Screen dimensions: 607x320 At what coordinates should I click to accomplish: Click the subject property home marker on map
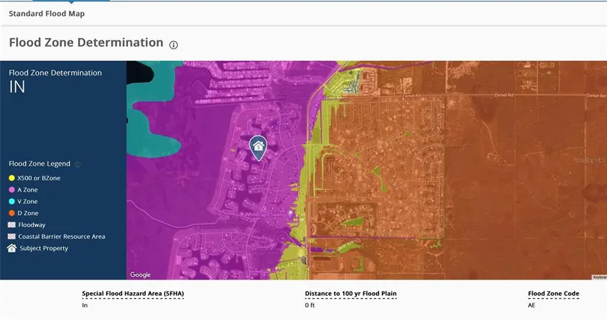pos(258,148)
